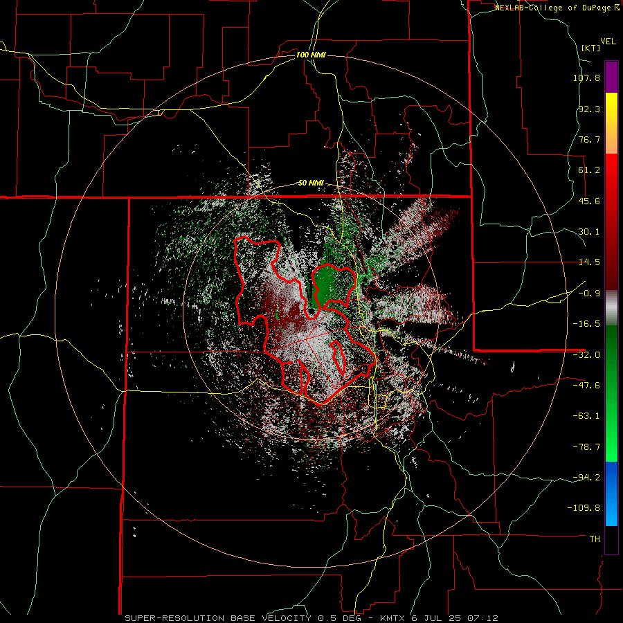Click the blue segment of velocity scale
The width and height of the screenshot is (623, 623).
coord(611,494)
